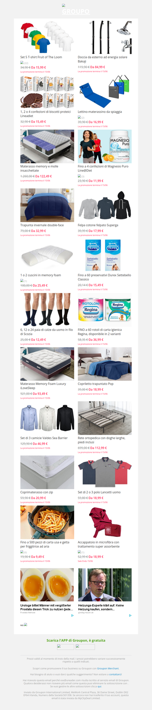Click second app store badge under Scarica l'APP
Screen dimensions: 152x710
click(x=85, y=647)
